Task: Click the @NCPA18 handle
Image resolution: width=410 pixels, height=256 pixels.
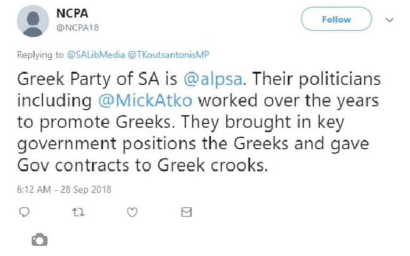Action: [x=77, y=28]
